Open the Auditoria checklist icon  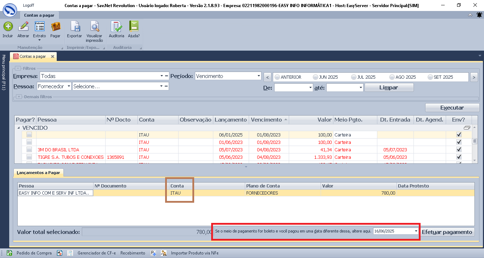[x=116, y=27]
